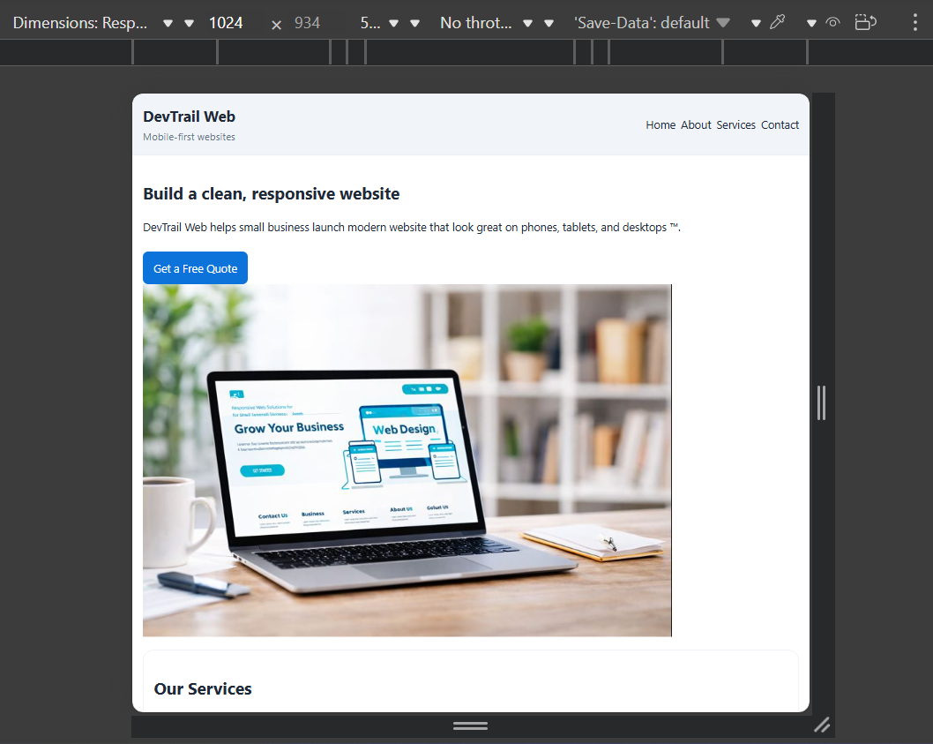Click the Our Services heading
This screenshot has height=744, width=933.
click(203, 689)
